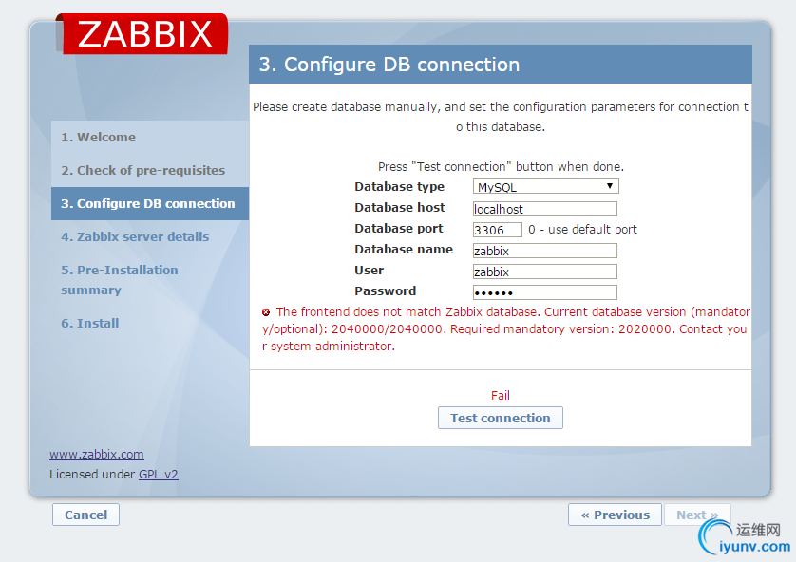Image resolution: width=796 pixels, height=562 pixels.
Task: Click the Database port label
Action: click(399, 228)
